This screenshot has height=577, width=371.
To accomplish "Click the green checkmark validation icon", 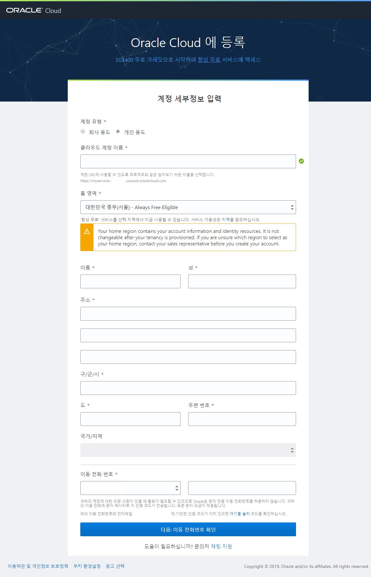I will click(301, 161).
